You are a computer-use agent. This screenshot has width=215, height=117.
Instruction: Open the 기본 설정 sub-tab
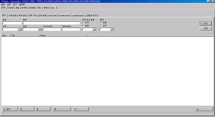pos(13,16)
